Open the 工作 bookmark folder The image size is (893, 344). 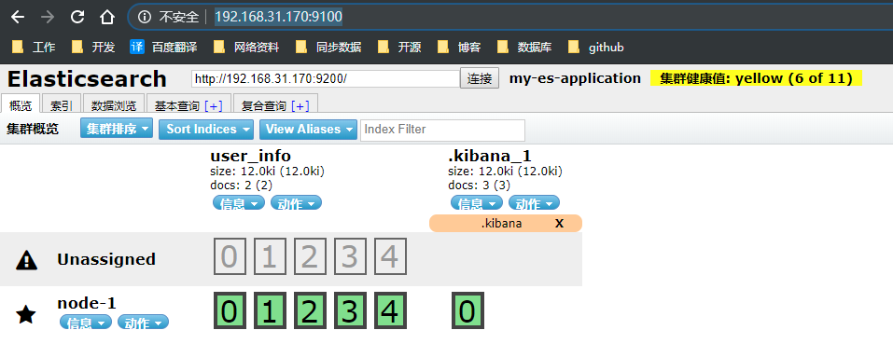click(x=35, y=48)
